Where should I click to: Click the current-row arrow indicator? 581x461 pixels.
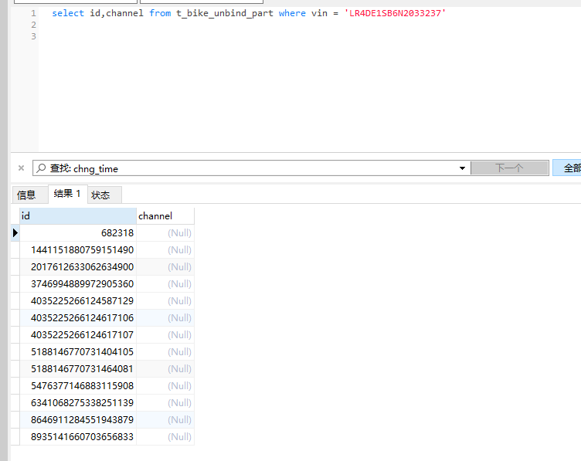[15, 232]
